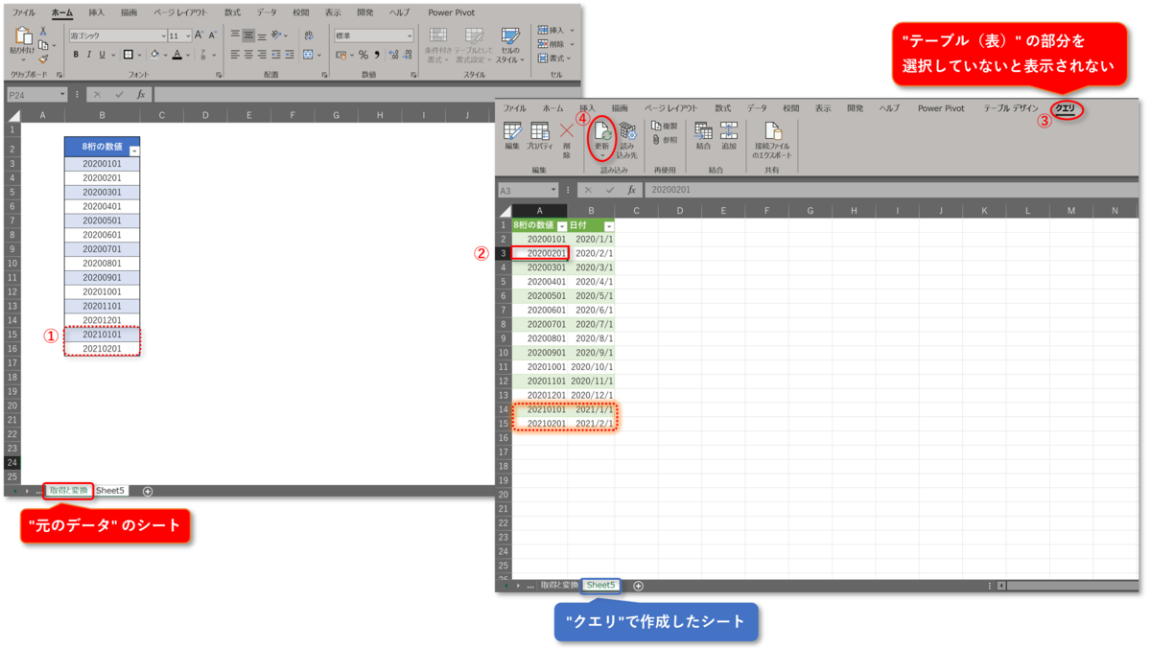This screenshot has width=1151, height=648.
Task: Click the Name Box showing P24
Action: [x=36, y=95]
